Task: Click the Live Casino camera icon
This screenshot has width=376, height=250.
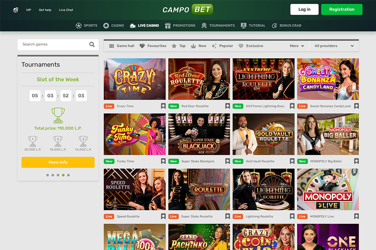Action: [133, 26]
